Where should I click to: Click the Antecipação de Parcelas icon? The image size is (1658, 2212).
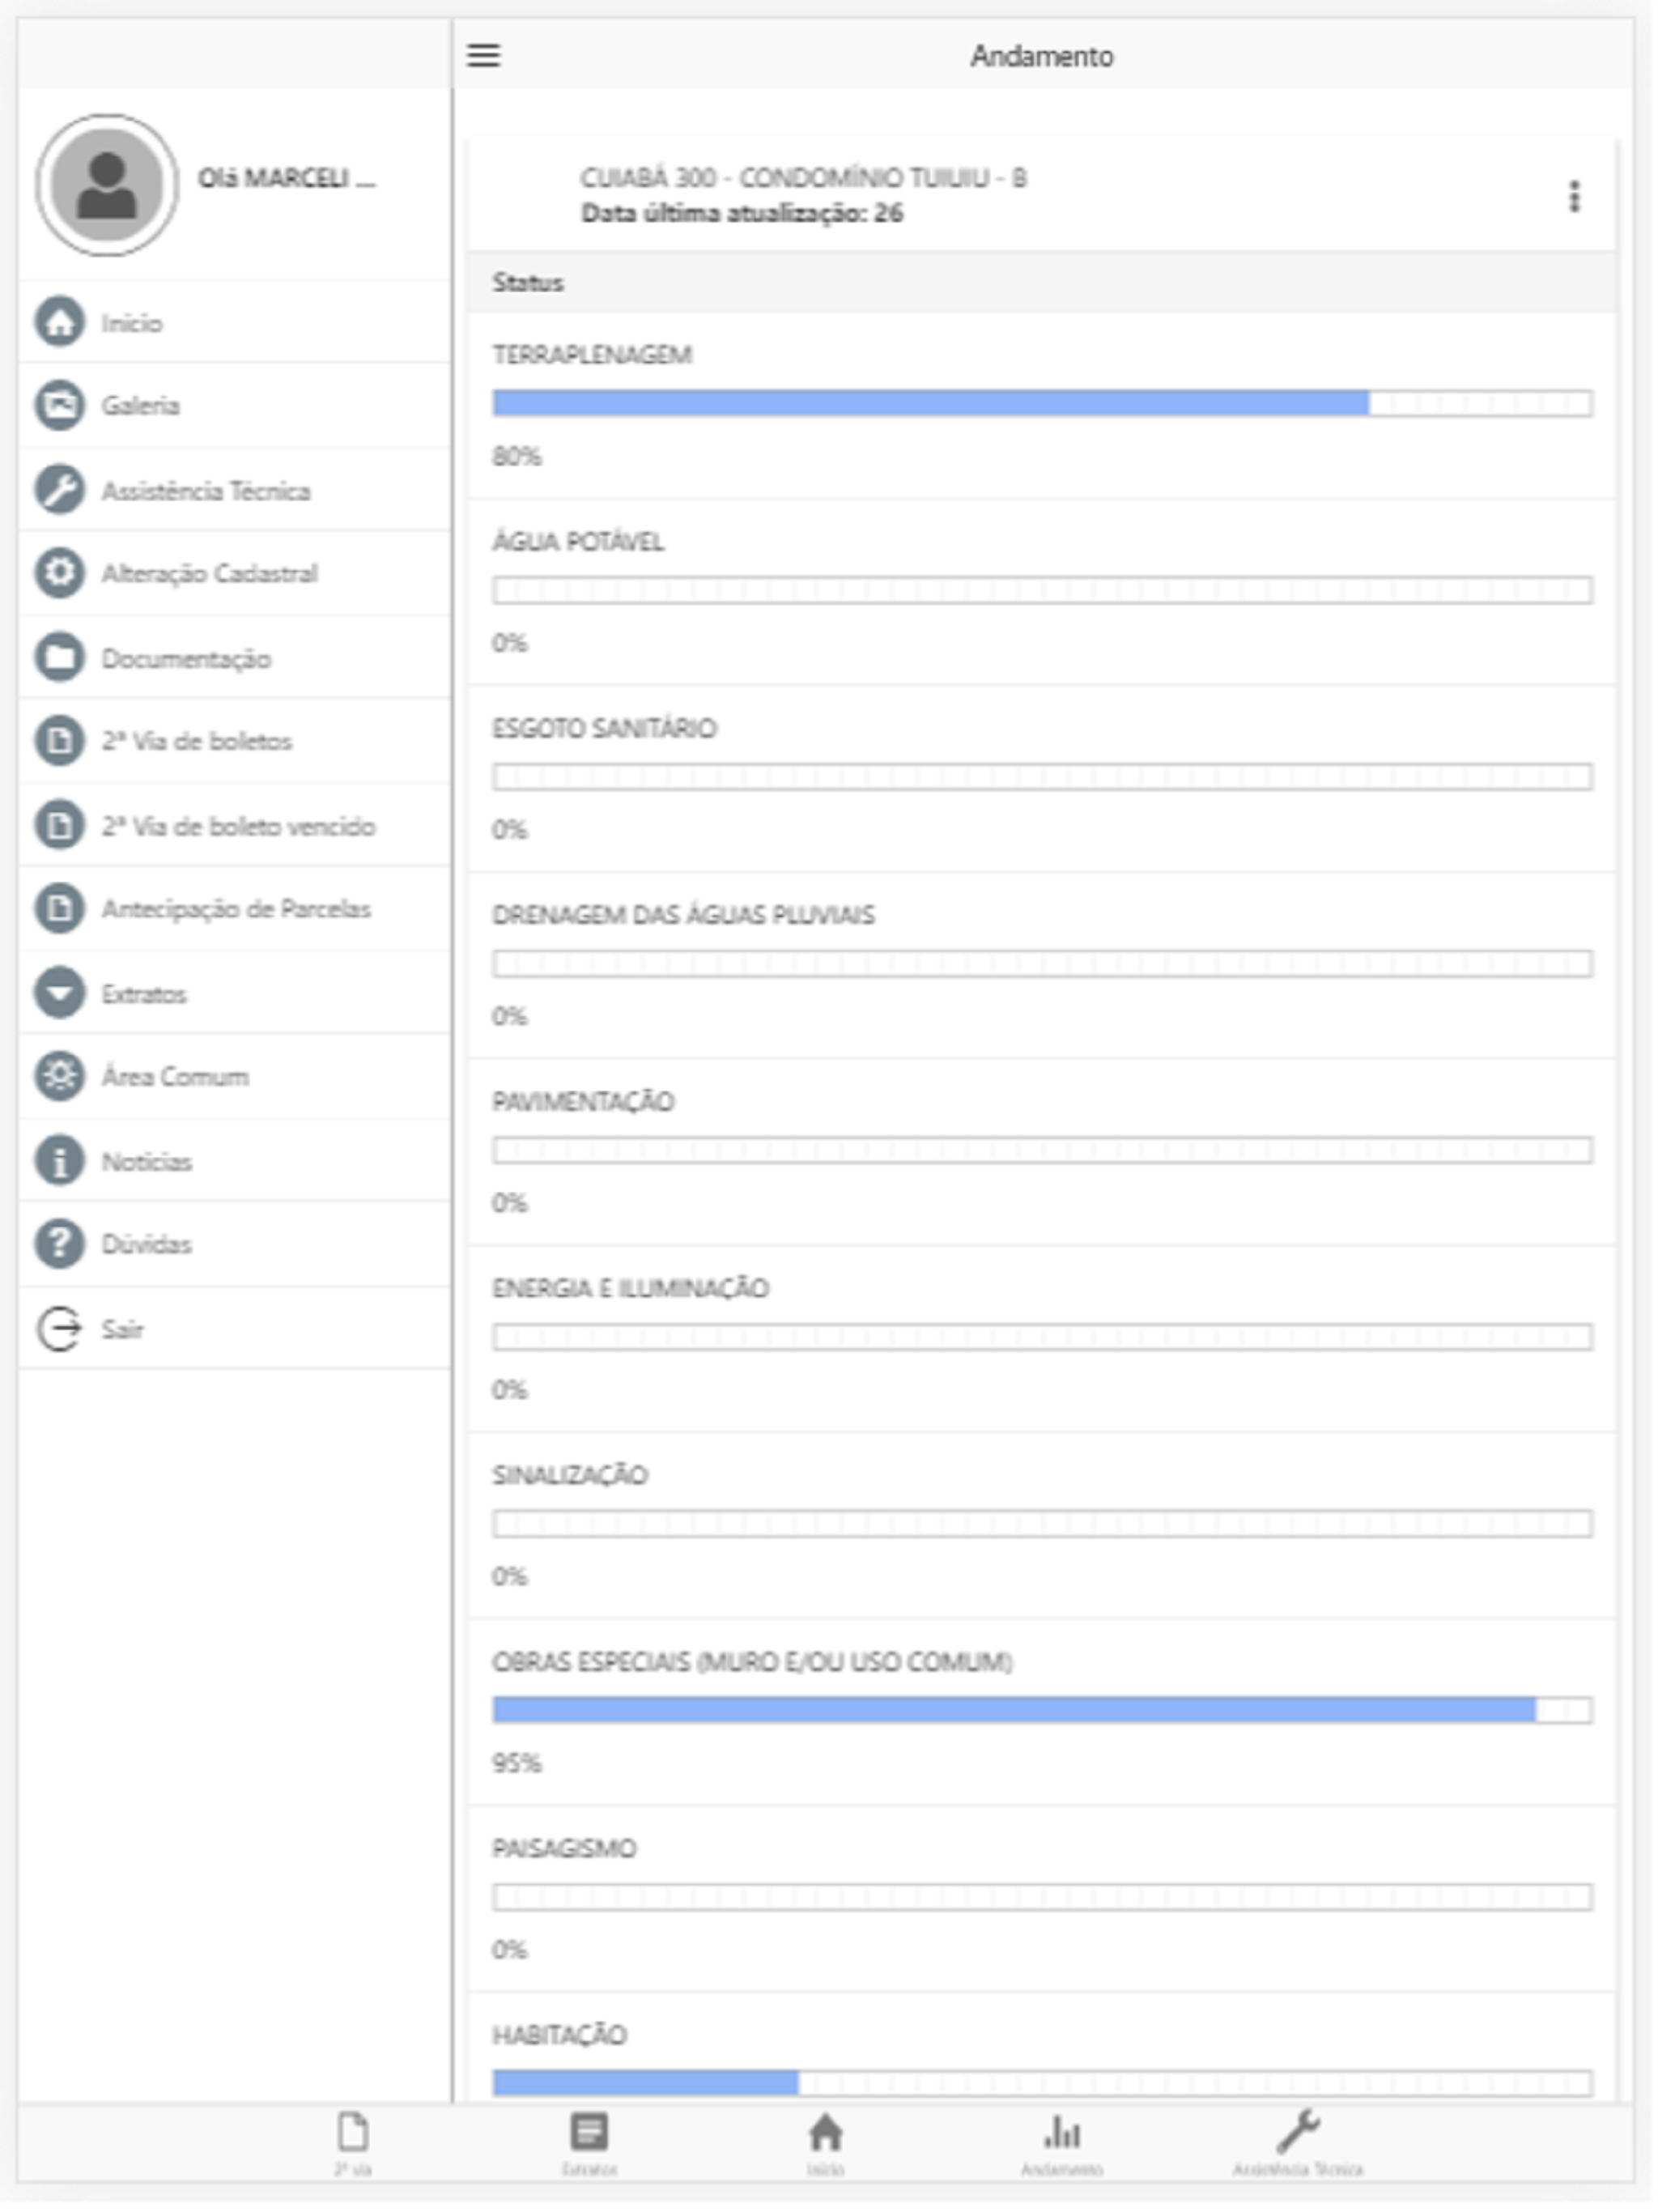click(x=60, y=908)
